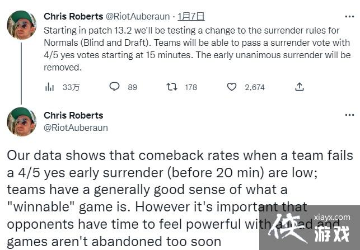Open the tweet's 1月7日 date link
Viewport: 360px width, 250px height.
click(191, 17)
